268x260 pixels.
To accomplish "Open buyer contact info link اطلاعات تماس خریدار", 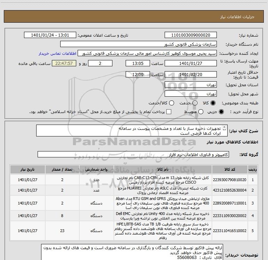I will (x=57, y=53).
